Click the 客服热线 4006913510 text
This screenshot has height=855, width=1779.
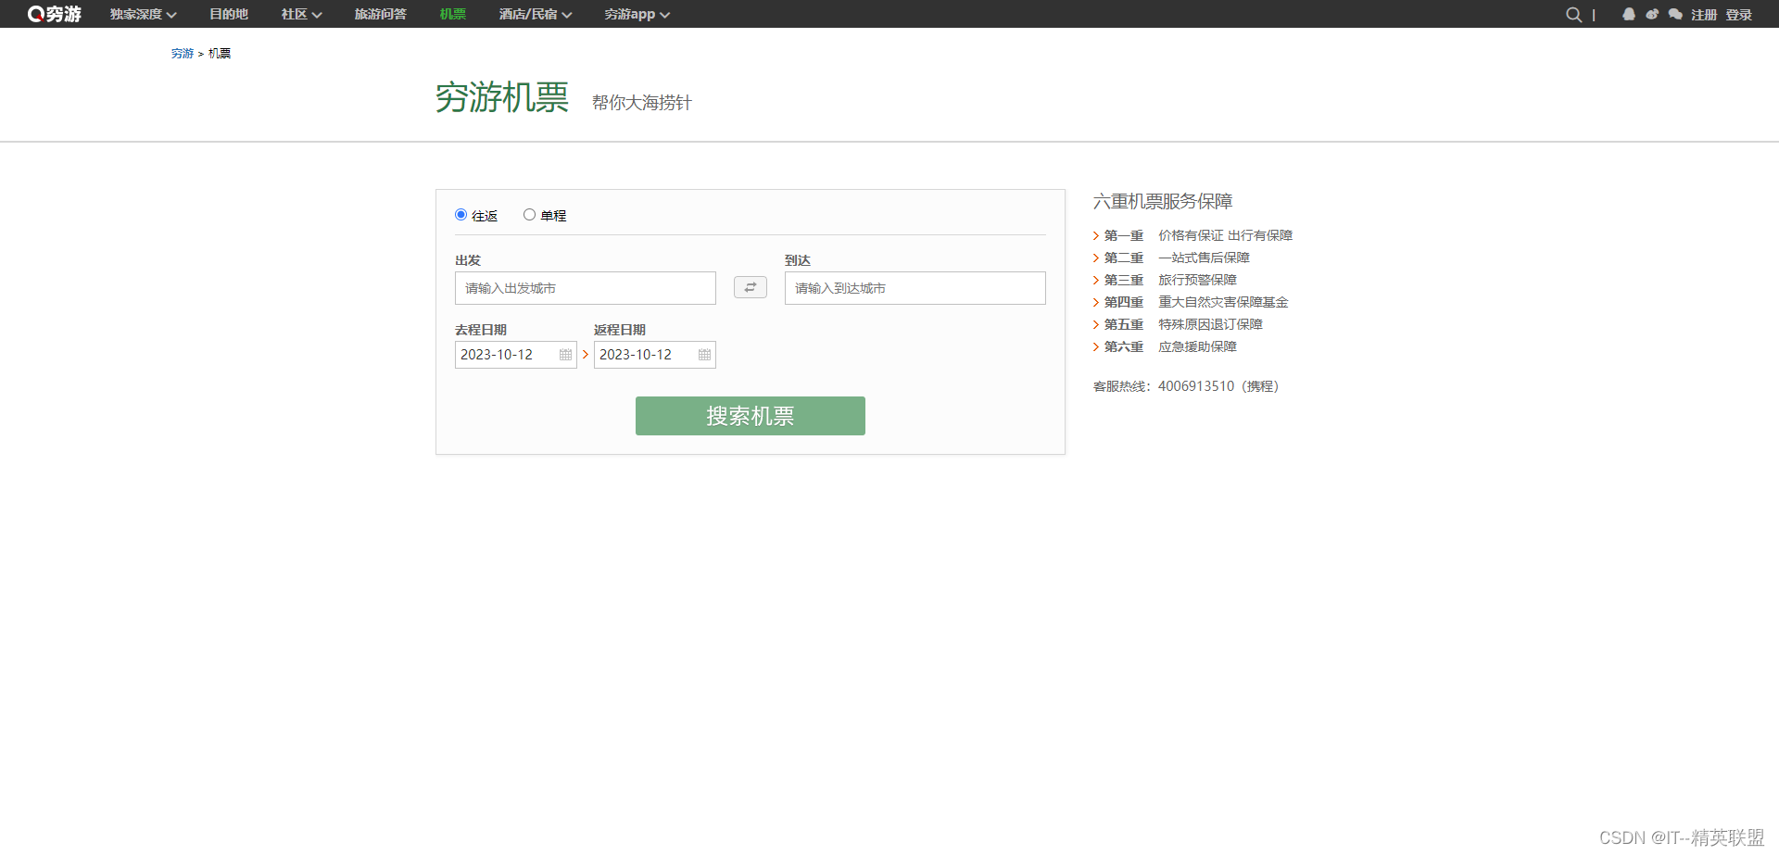point(1186,386)
